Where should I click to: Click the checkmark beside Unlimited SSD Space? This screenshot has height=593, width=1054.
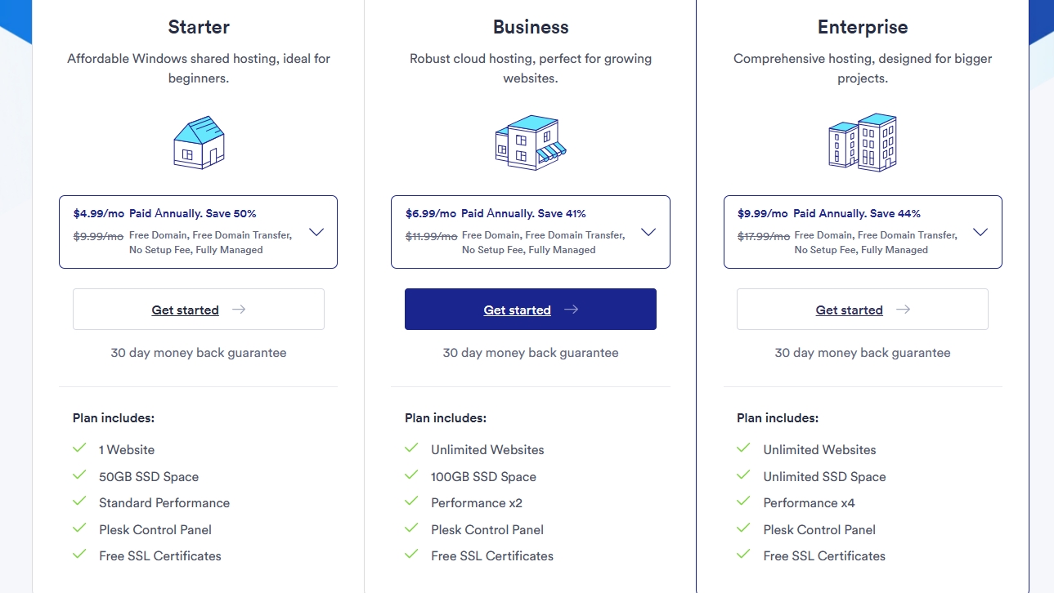[x=743, y=475]
